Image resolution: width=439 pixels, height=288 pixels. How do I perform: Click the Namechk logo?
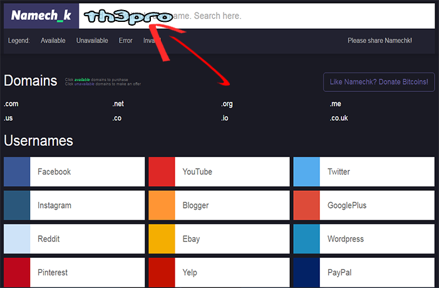tap(41, 16)
